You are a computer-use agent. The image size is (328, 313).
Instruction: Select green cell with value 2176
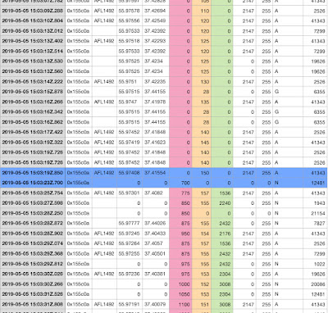coord(222,234)
